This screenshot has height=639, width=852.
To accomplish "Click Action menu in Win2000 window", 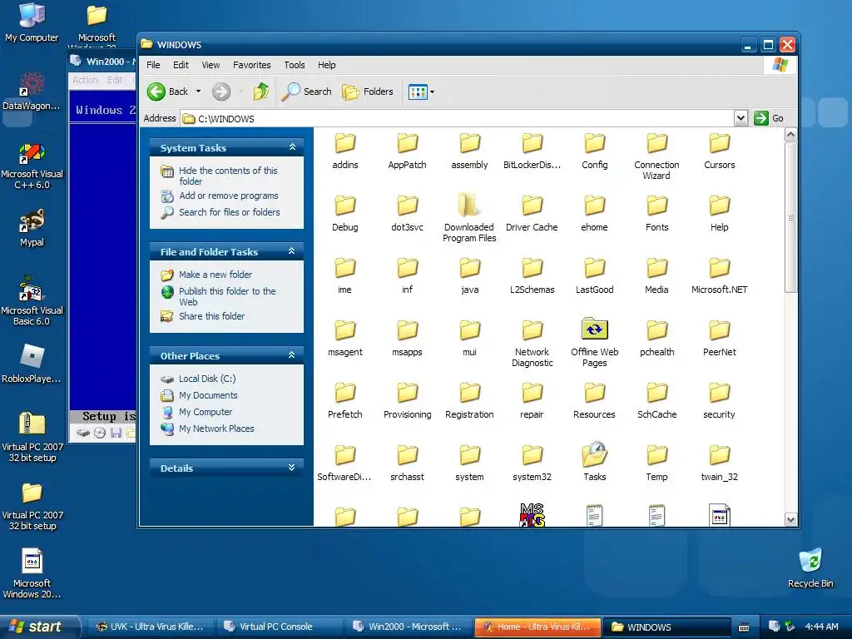I will pyautogui.click(x=86, y=80).
